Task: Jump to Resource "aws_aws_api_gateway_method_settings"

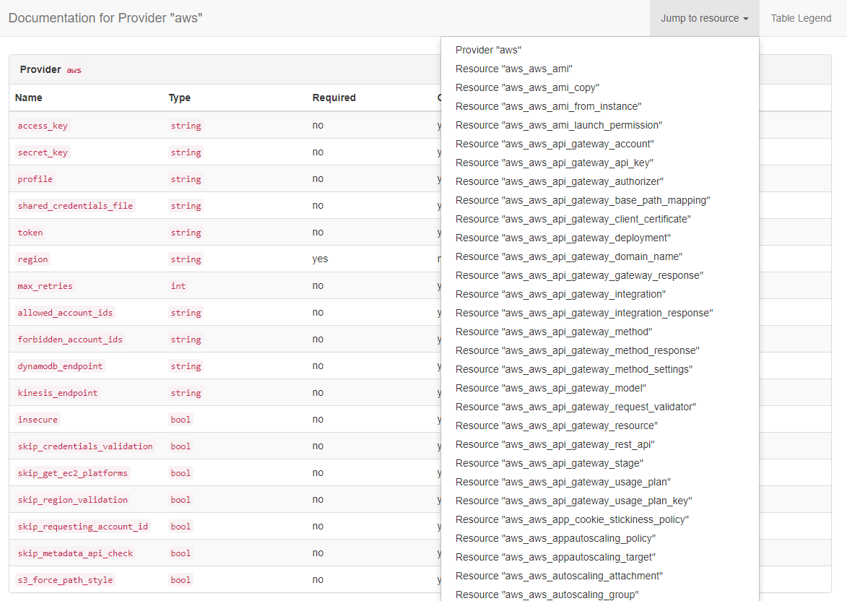Action: [x=599, y=369]
